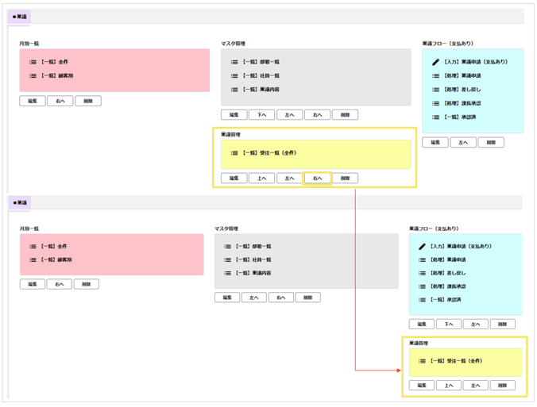Click list icon beside 【処理】差し戻し in upper screen

(x=435, y=90)
